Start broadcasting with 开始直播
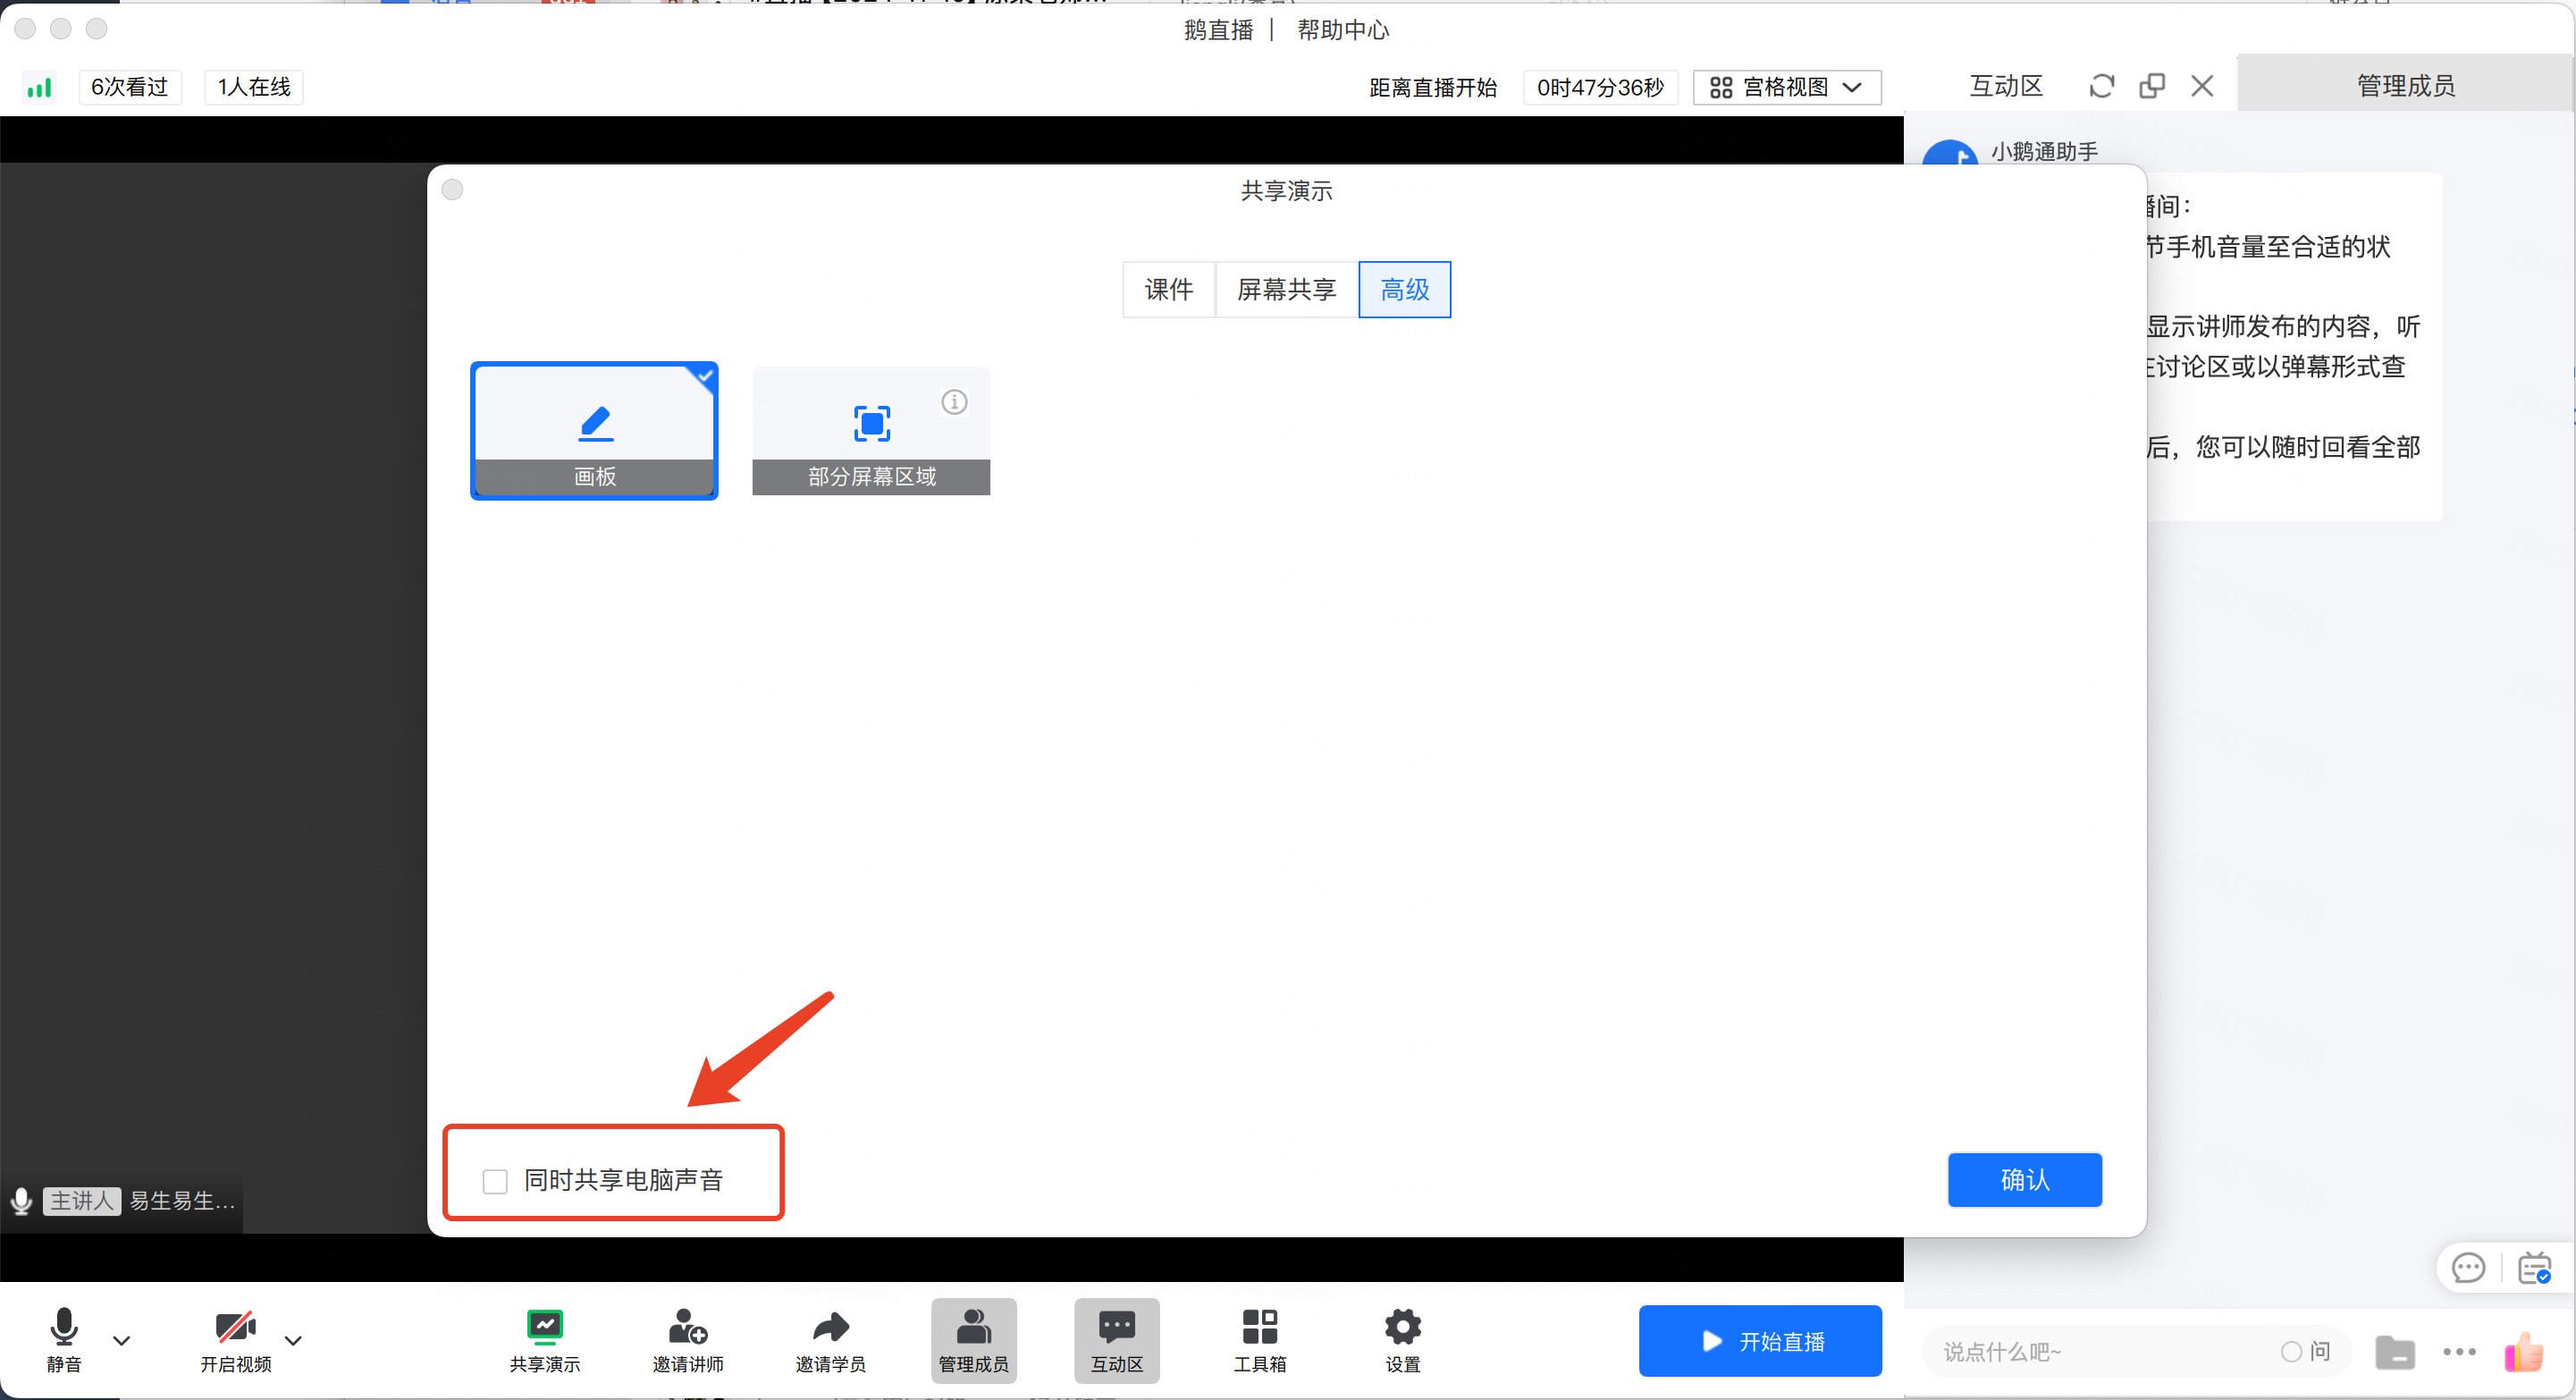The height and width of the screenshot is (1400, 2576). coord(1760,1341)
